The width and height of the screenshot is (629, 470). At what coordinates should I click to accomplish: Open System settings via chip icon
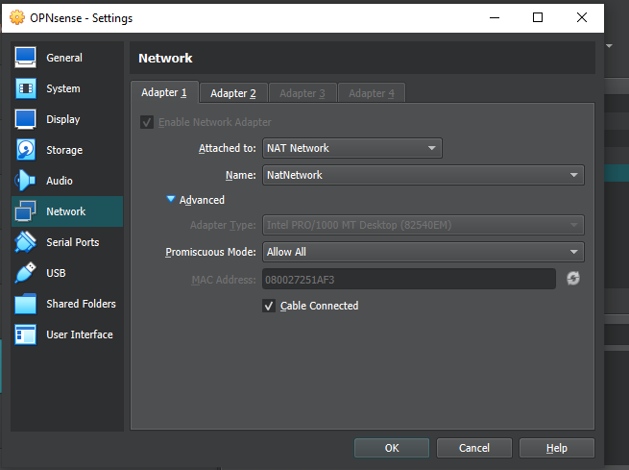[x=26, y=88]
